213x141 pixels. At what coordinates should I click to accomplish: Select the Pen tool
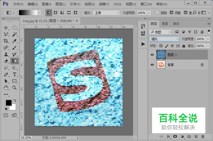pyautogui.click(x=6, y=74)
